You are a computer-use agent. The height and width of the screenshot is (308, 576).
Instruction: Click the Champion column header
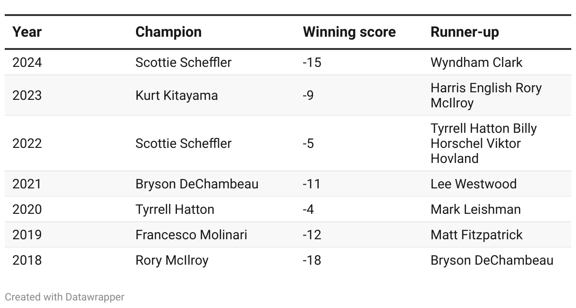[x=169, y=32]
